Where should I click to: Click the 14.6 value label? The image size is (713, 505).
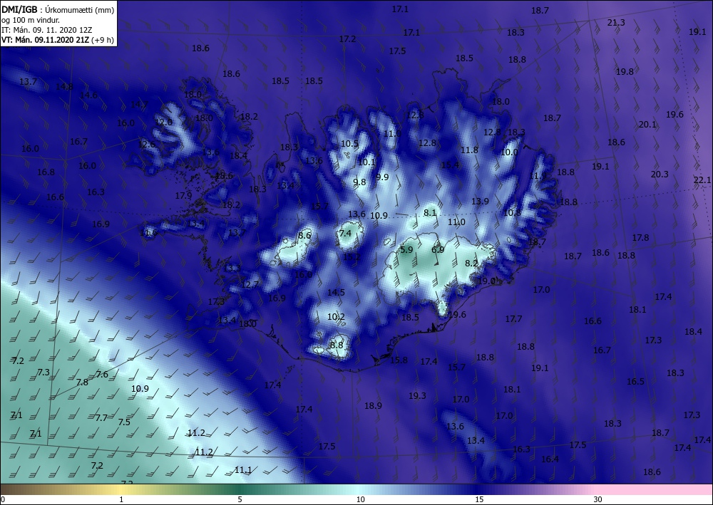[88, 95]
